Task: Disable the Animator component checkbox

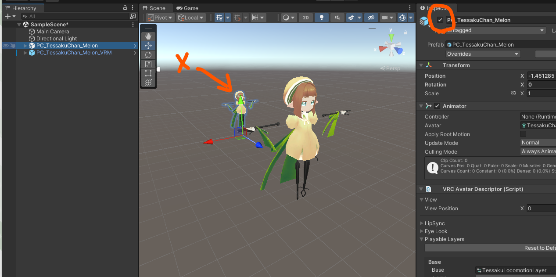Action: [x=437, y=106]
